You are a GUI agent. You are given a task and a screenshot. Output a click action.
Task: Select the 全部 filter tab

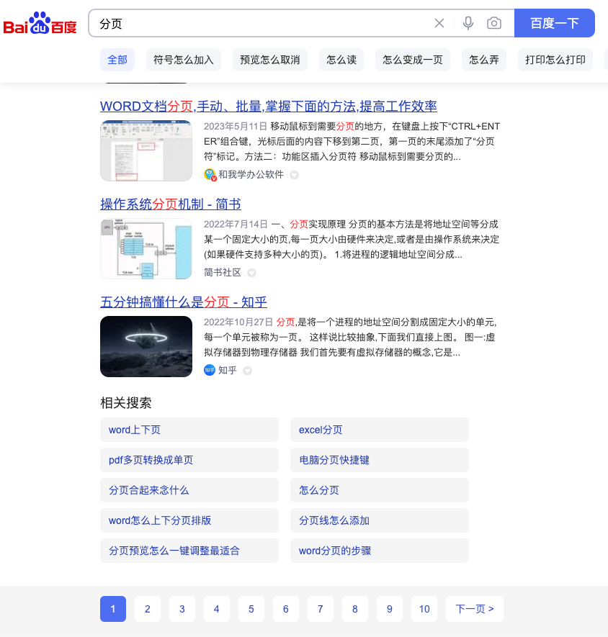117,60
